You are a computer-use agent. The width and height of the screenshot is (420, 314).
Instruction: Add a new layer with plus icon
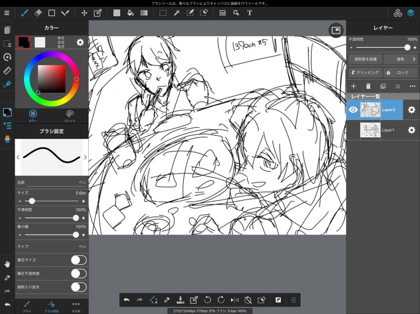coord(353,86)
